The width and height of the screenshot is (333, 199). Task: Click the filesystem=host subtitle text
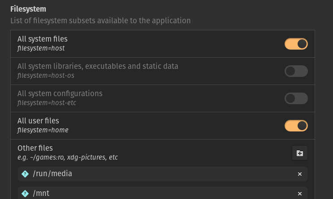pyautogui.click(x=41, y=48)
